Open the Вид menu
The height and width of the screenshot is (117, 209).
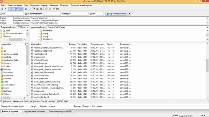(x=26, y=5)
